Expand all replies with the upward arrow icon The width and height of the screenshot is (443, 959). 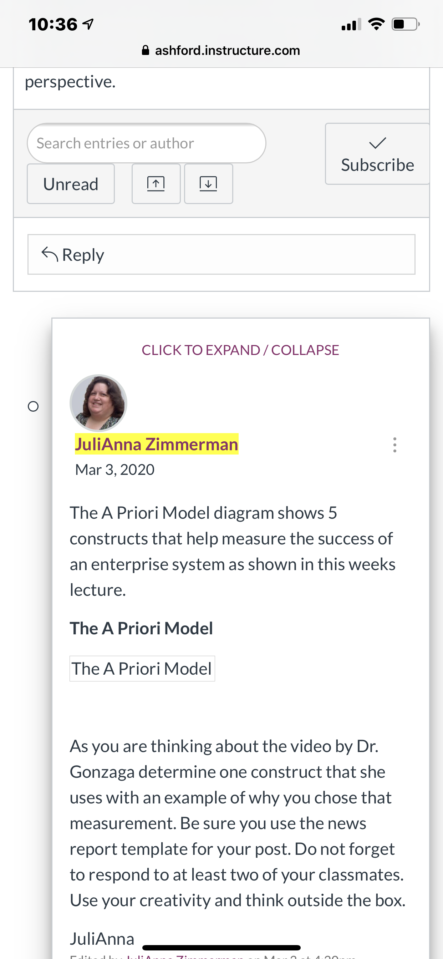156,184
